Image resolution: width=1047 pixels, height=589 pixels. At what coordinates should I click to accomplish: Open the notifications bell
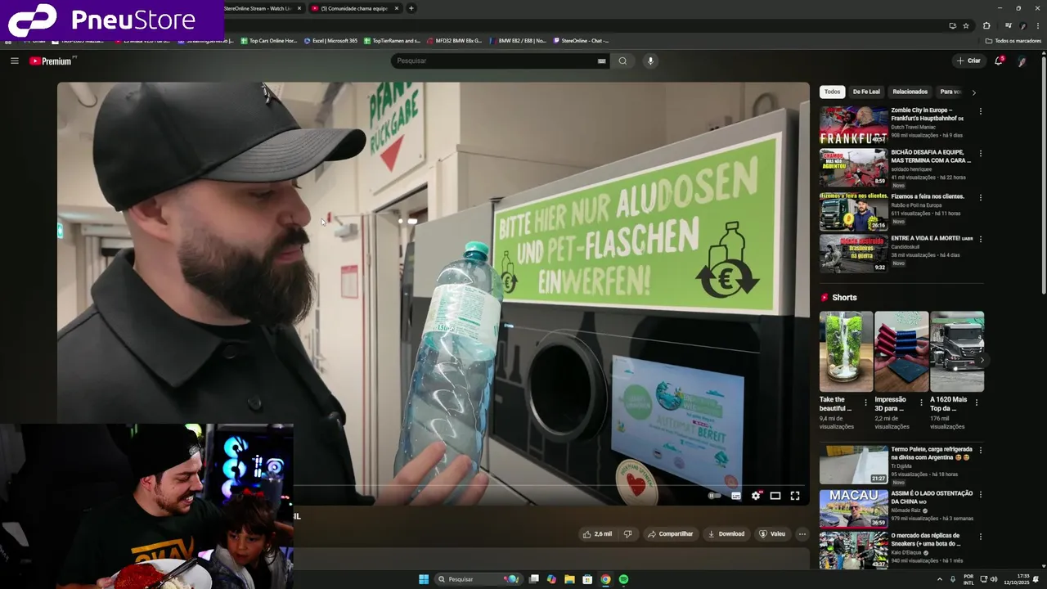(999, 61)
